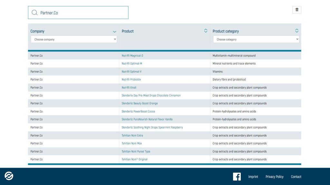Open Nutrifii Vinali product link
This screenshot has width=330, height=185.
click(x=129, y=87)
